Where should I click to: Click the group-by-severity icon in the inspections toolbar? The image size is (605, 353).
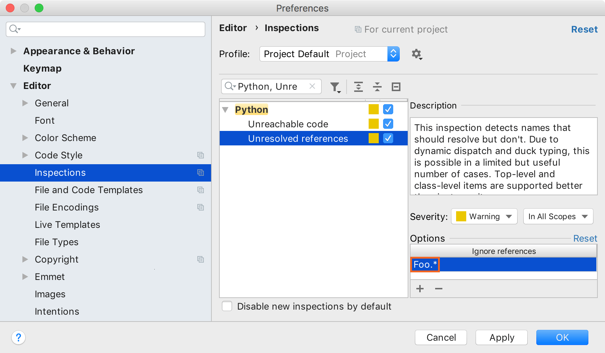[x=396, y=87]
